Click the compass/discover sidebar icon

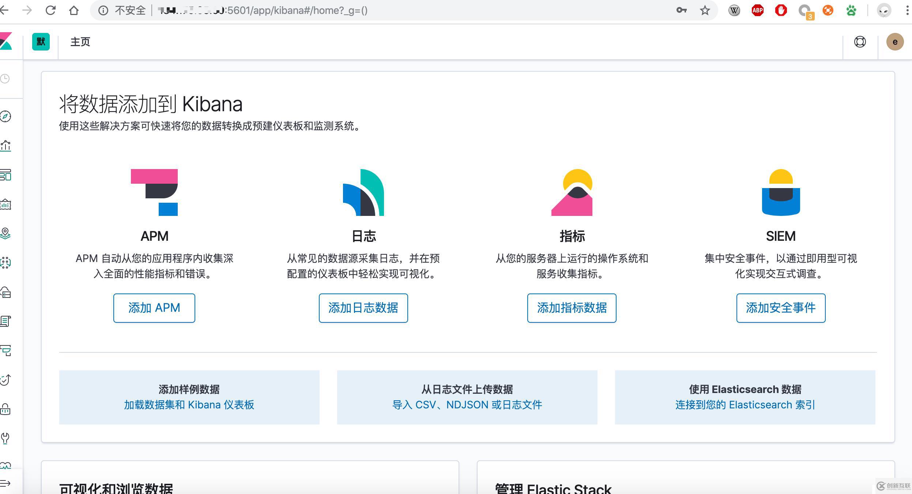(7, 117)
